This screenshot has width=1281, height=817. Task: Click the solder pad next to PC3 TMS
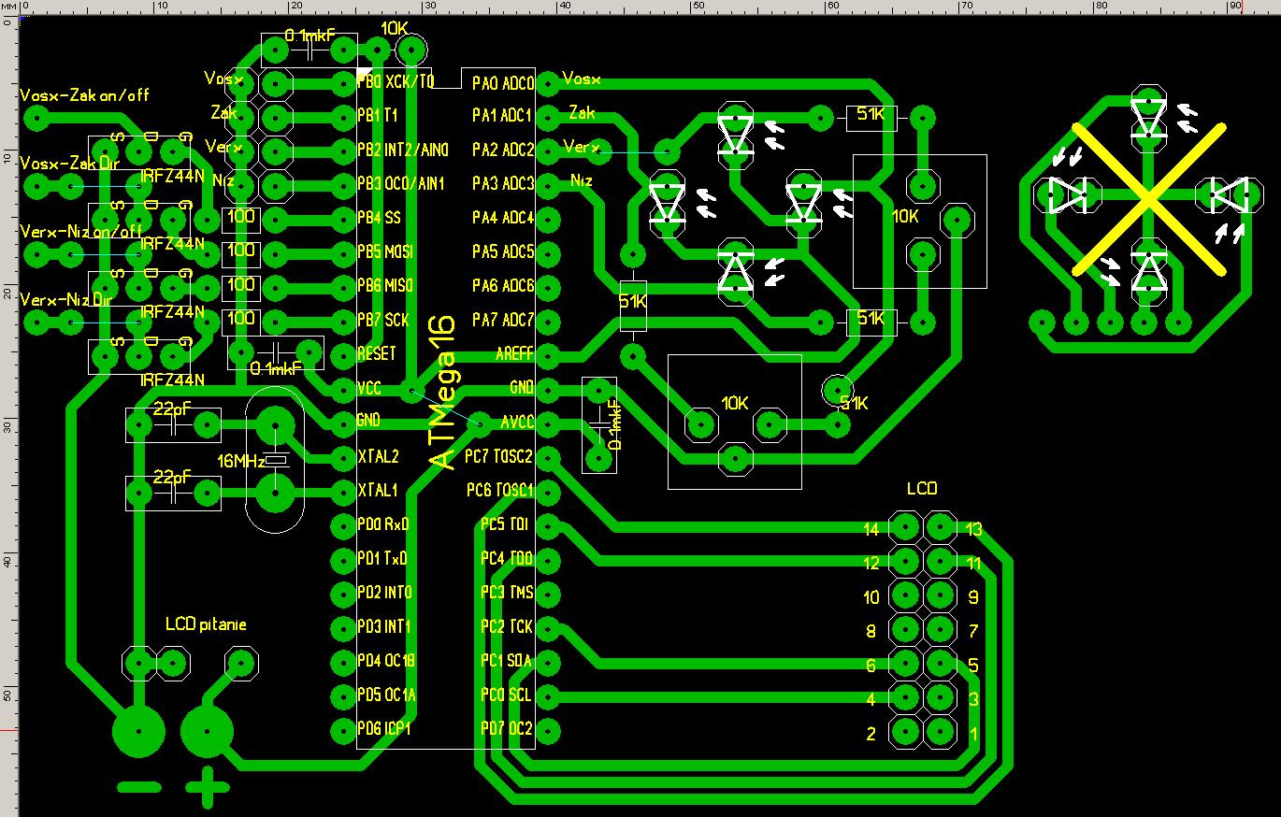[x=548, y=593]
